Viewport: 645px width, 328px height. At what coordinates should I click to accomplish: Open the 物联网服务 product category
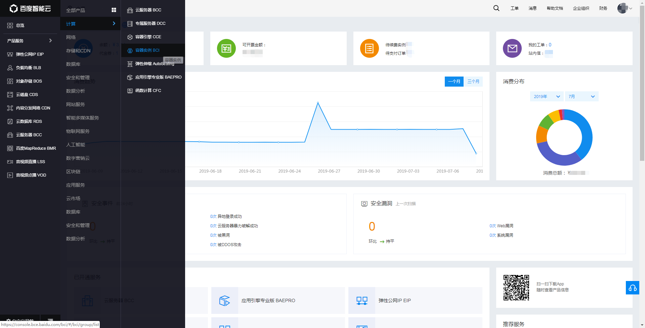click(x=78, y=131)
